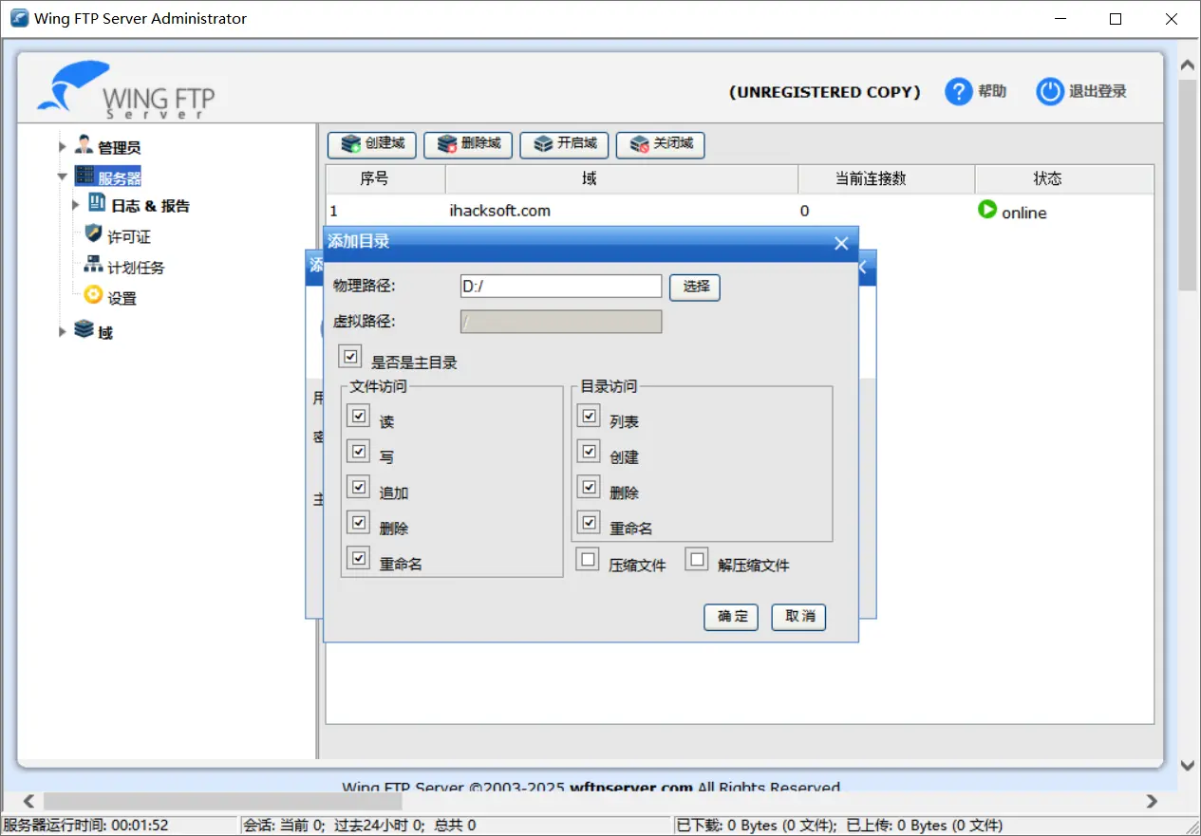Click the 域 stacked-disk icon in the tree

pos(84,329)
